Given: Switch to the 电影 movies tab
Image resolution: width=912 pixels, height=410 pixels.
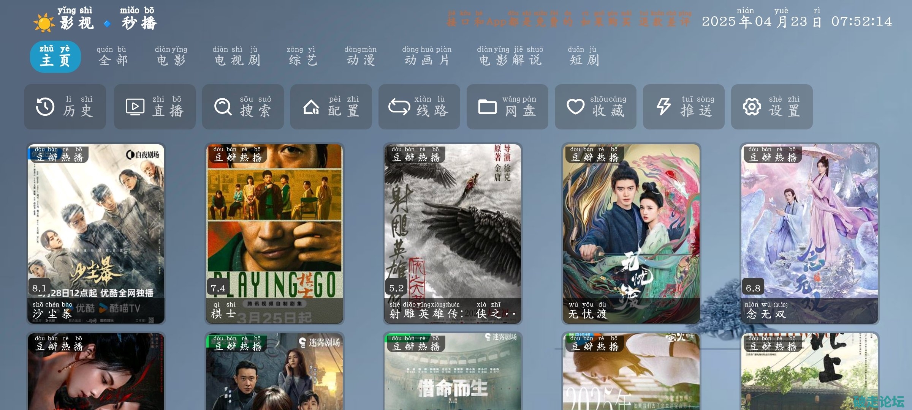Looking at the screenshot, I should click(x=171, y=57).
